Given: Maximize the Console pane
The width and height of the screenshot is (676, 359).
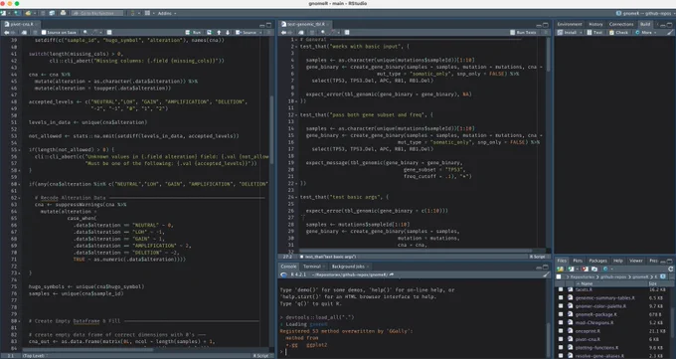Looking at the screenshot, I should point(546,267).
